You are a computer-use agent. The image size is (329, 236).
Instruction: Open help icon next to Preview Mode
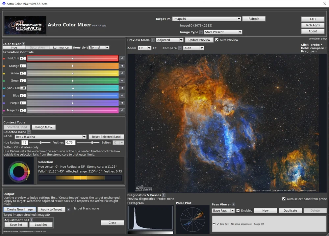[153, 40]
